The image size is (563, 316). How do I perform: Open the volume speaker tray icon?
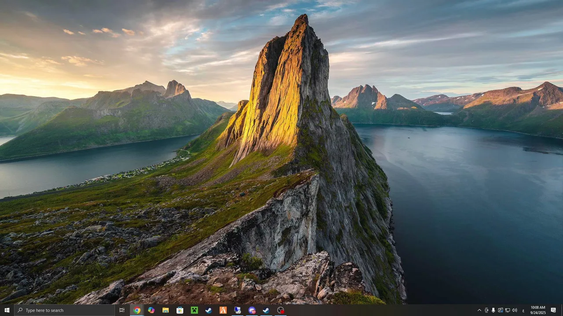515,310
